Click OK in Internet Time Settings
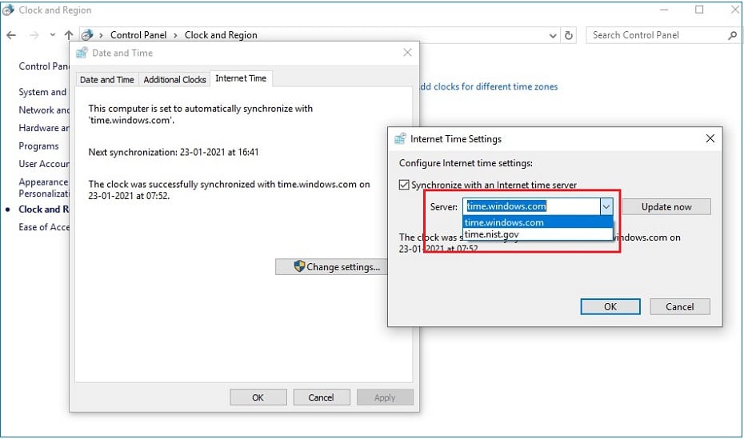 [x=610, y=307]
